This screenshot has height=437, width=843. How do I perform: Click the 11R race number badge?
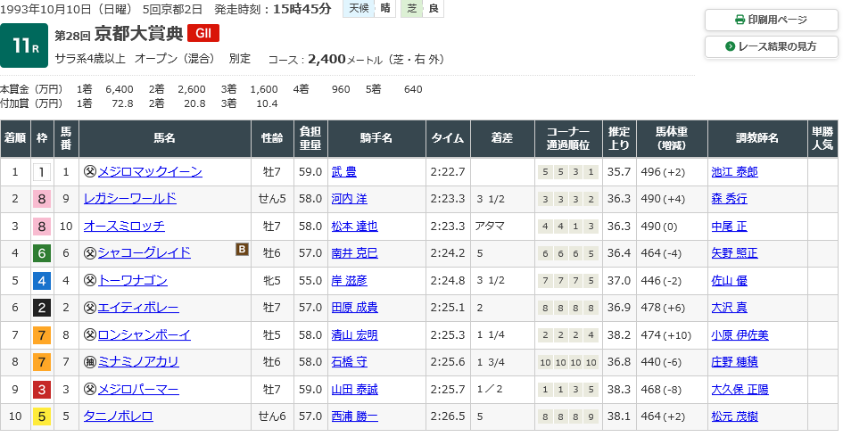24,45
